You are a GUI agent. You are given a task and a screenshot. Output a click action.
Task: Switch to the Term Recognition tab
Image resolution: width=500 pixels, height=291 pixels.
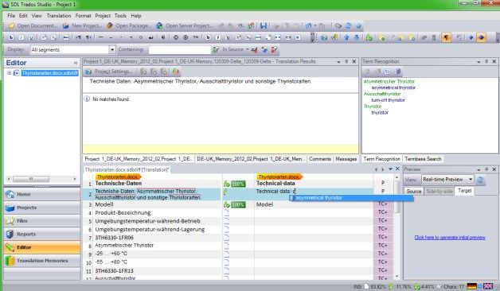[x=381, y=159]
